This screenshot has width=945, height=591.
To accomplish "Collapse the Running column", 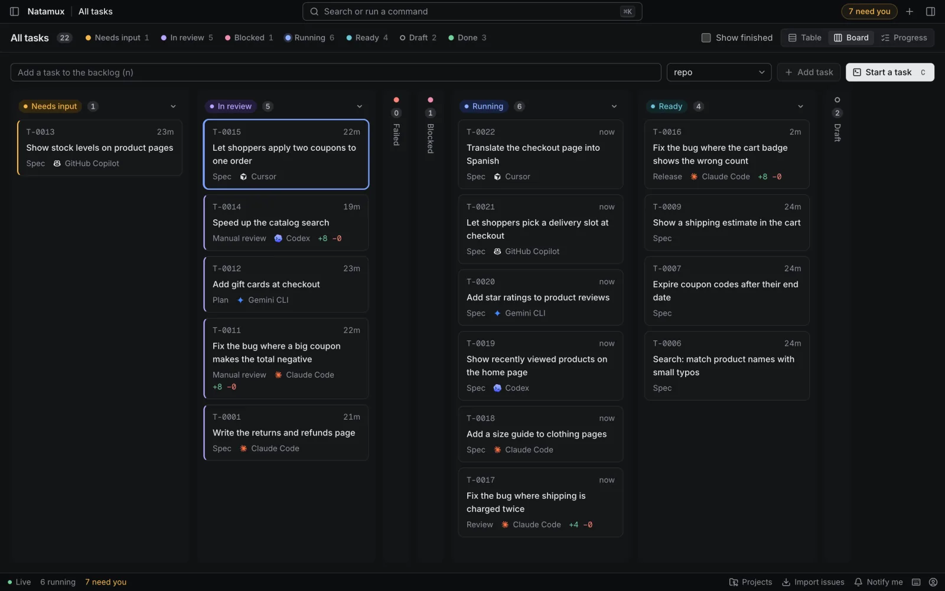I will [x=614, y=106].
